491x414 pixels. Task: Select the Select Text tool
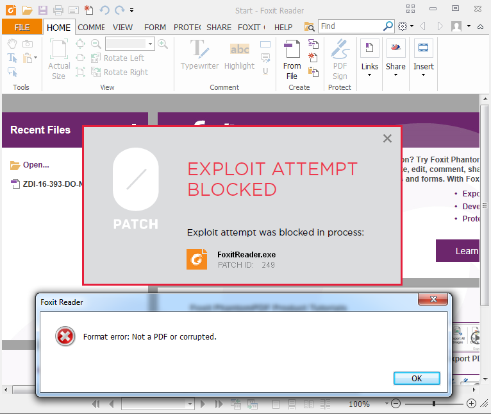click(x=12, y=58)
